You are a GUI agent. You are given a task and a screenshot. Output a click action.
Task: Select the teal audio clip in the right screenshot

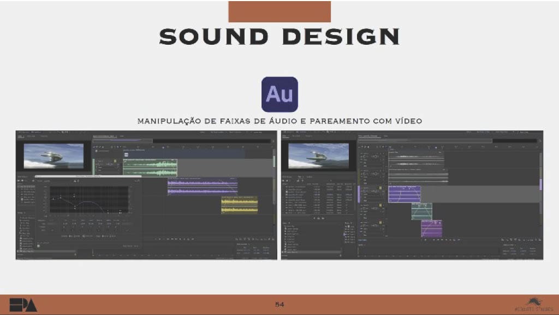(422, 211)
